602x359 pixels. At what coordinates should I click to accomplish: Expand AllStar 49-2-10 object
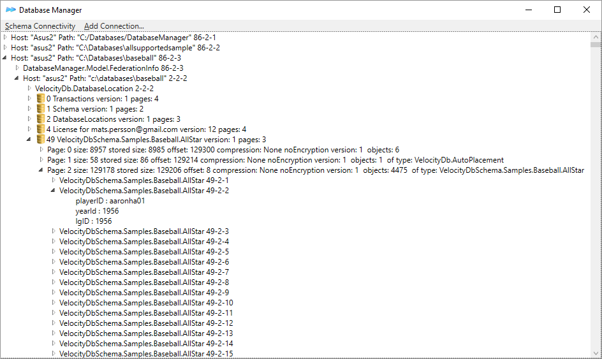point(54,302)
